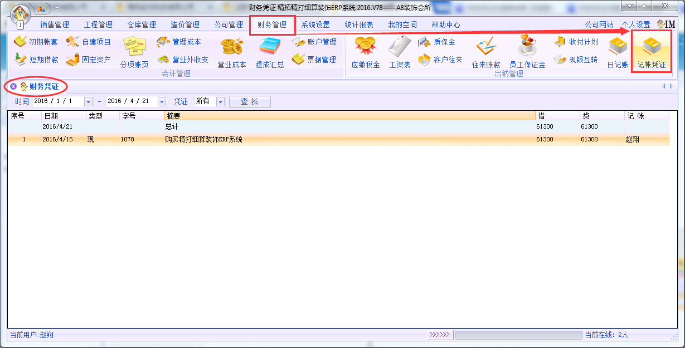
Task: Select the 购买精打细算装饰ERP系统 voucher row
Action: pyautogui.click(x=203, y=140)
